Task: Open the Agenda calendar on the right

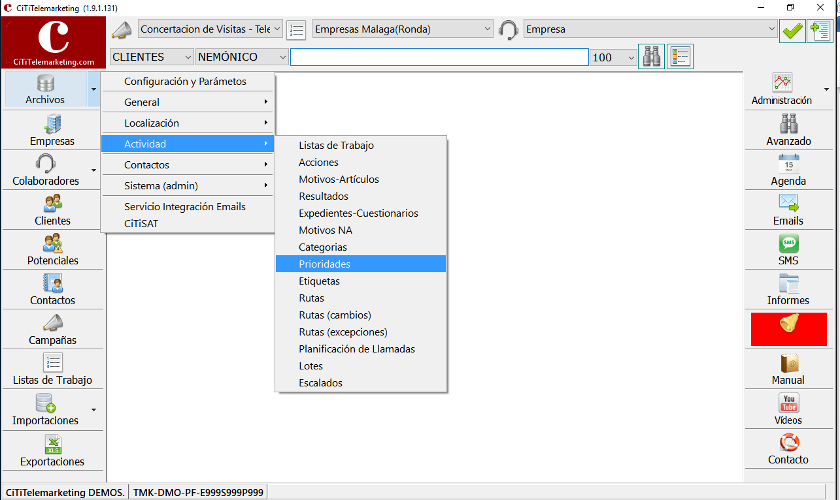Action: (x=788, y=170)
